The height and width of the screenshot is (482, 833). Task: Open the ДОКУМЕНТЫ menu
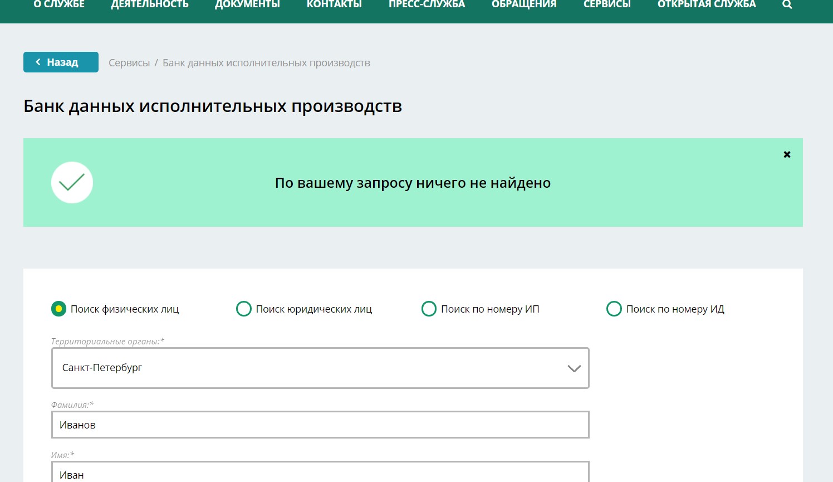[x=247, y=4]
